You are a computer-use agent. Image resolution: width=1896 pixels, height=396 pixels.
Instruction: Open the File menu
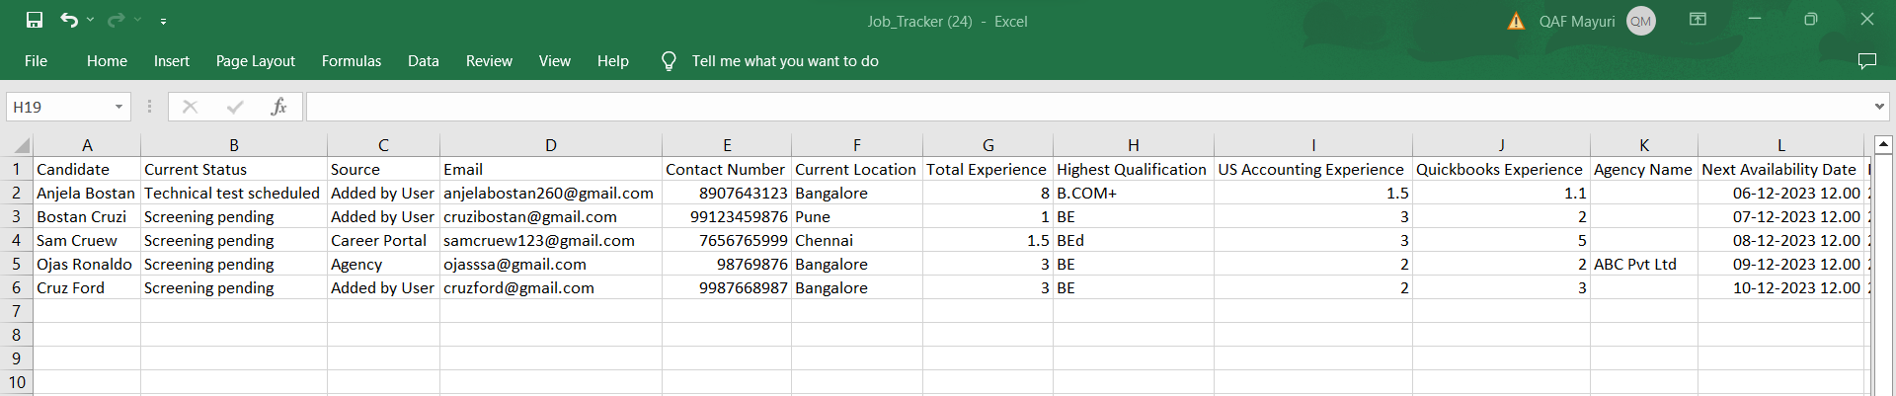pos(36,61)
